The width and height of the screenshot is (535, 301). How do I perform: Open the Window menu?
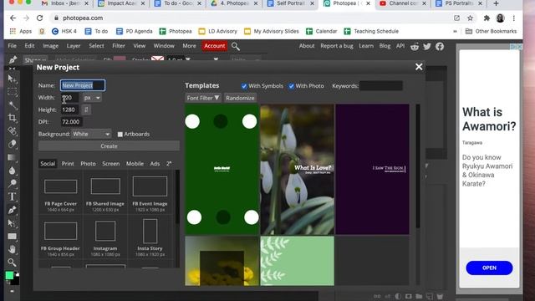[164, 46]
